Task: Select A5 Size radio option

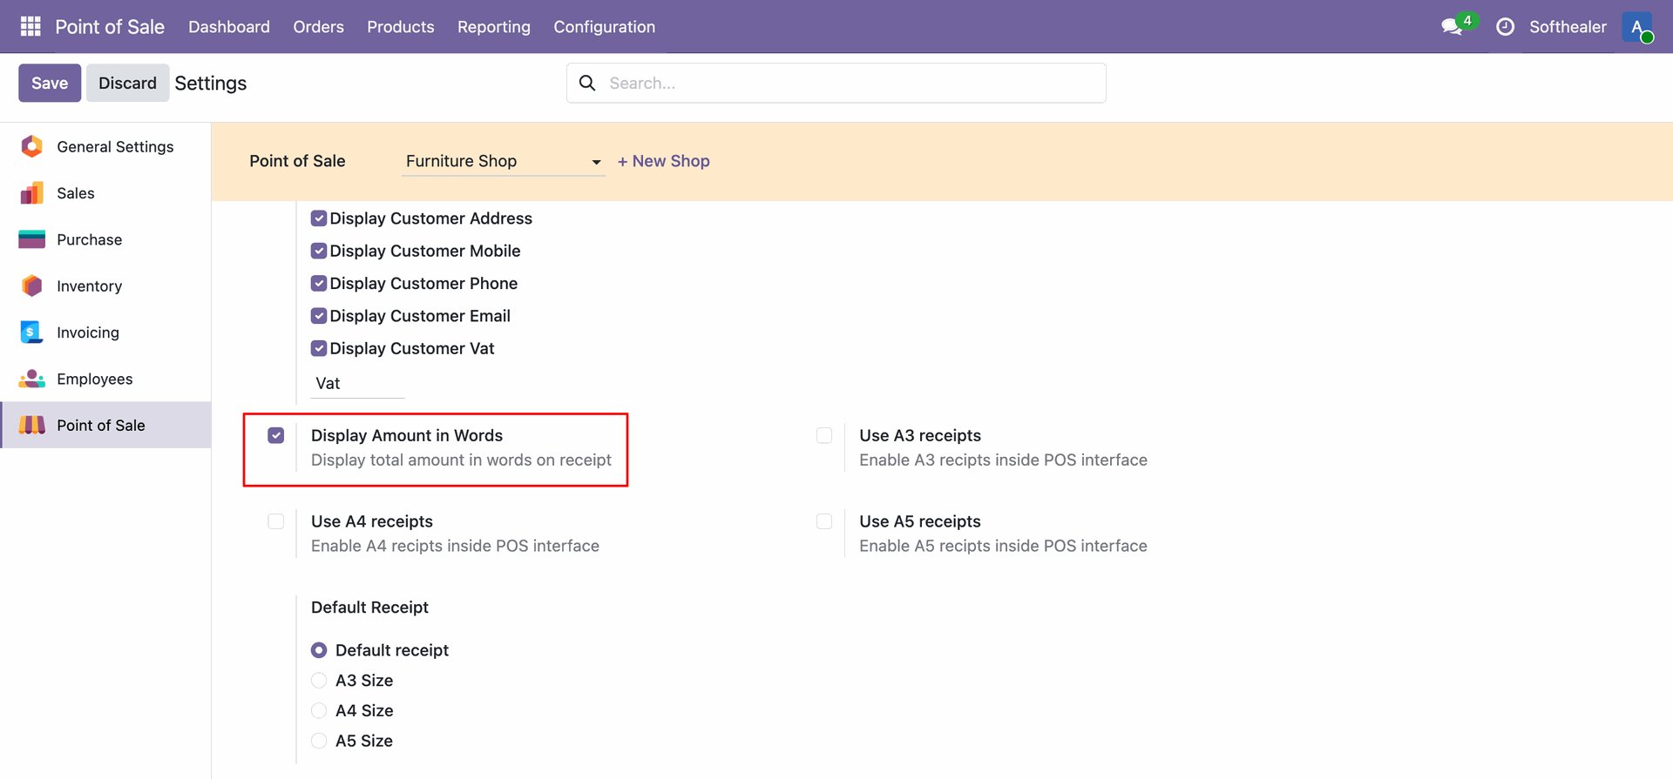Action: 319,741
